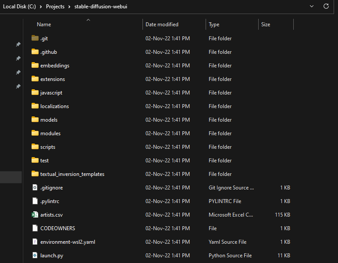Click the scripts folder icon
Screen dimensions: 338x263
pyautogui.click(x=35, y=147)
